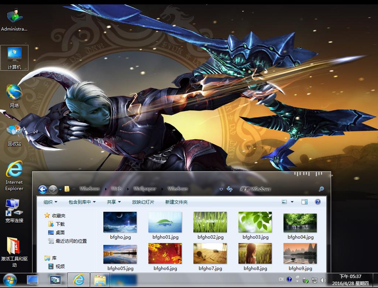Click the Wallpaper breadcrumb segment
The image size is (378, 288).
coord(145,189)
